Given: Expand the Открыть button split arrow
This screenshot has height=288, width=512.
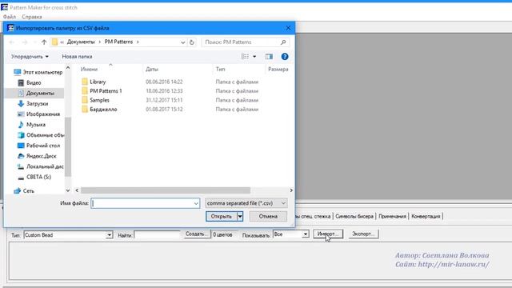Looking at the screenshot, I should pyautogui.click(x=240, y=216).
